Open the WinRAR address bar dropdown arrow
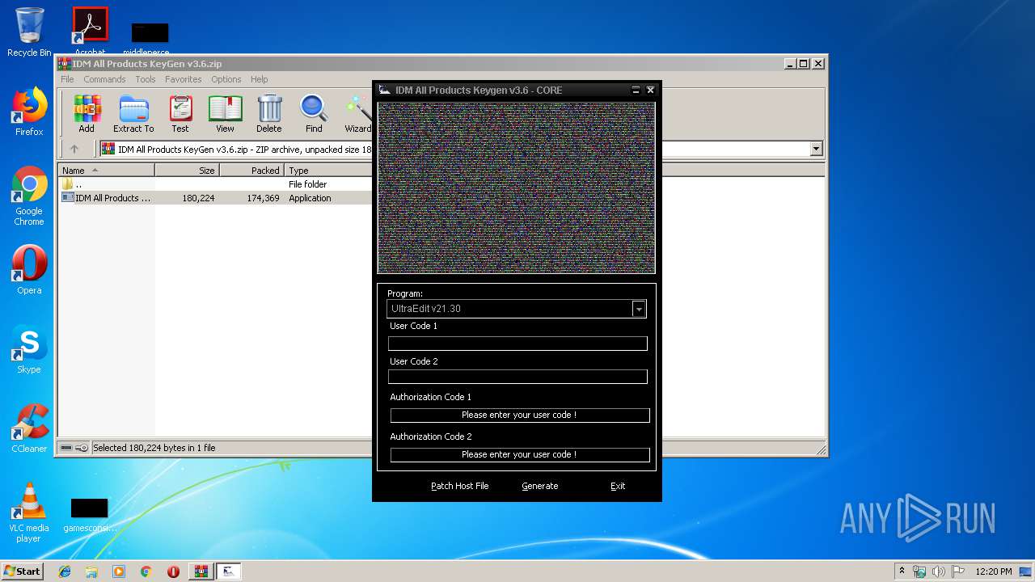This screenshot has width=1035, height=582. tap(816, 149)
